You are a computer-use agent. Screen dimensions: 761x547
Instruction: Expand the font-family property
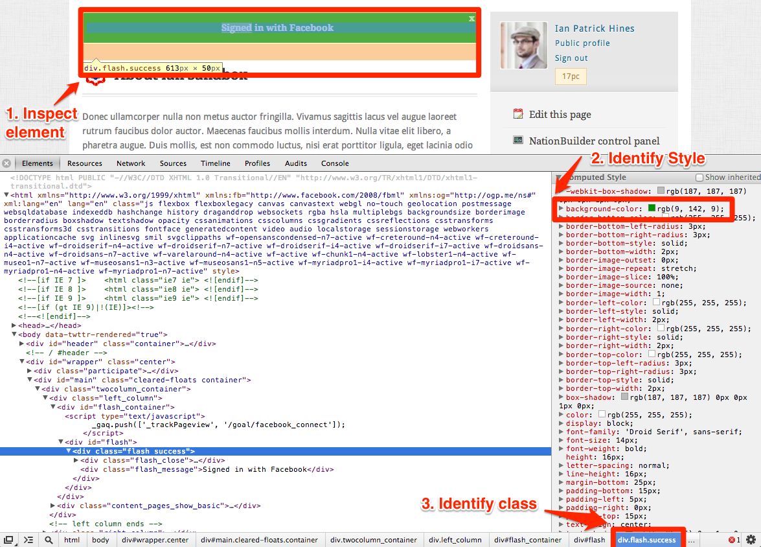561,432
